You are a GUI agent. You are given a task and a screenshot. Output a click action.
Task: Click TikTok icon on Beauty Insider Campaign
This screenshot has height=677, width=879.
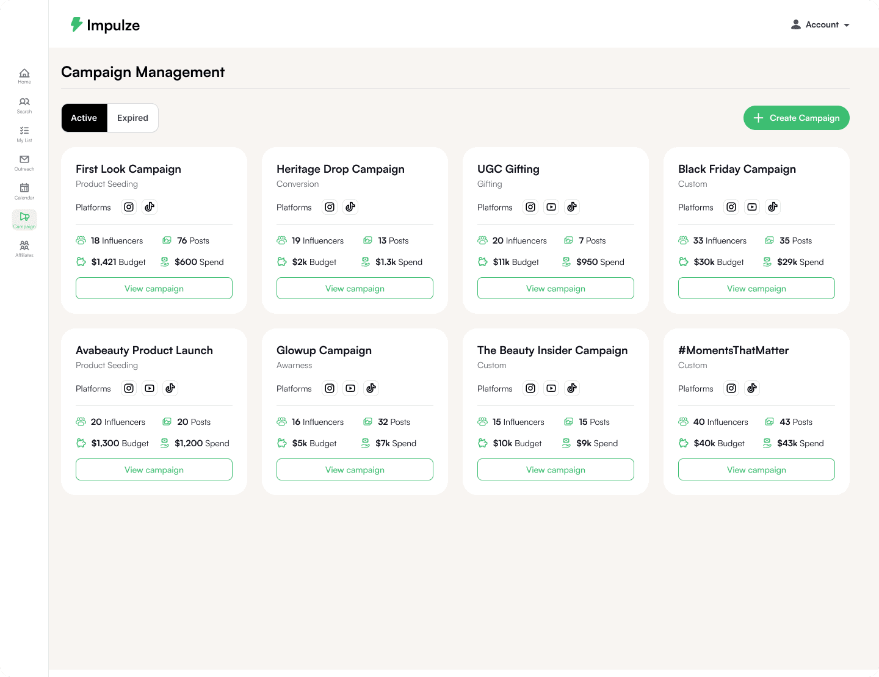tap(572, 388)
